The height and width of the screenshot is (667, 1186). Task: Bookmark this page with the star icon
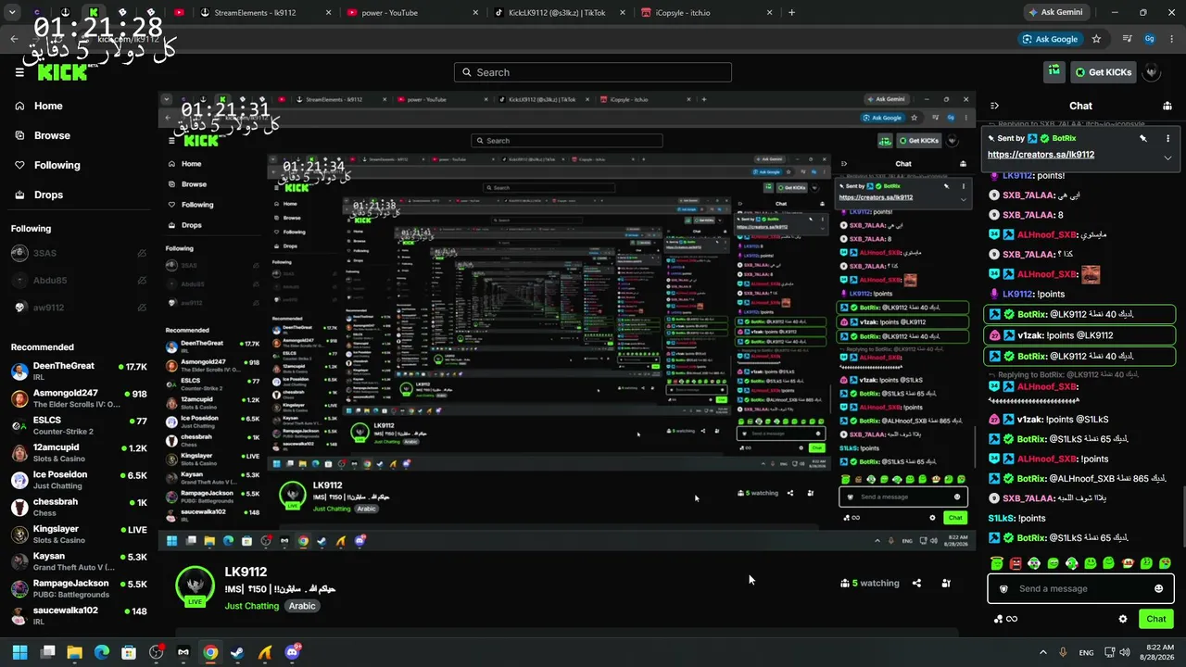pyautogui.click(x=1097, y=39)
